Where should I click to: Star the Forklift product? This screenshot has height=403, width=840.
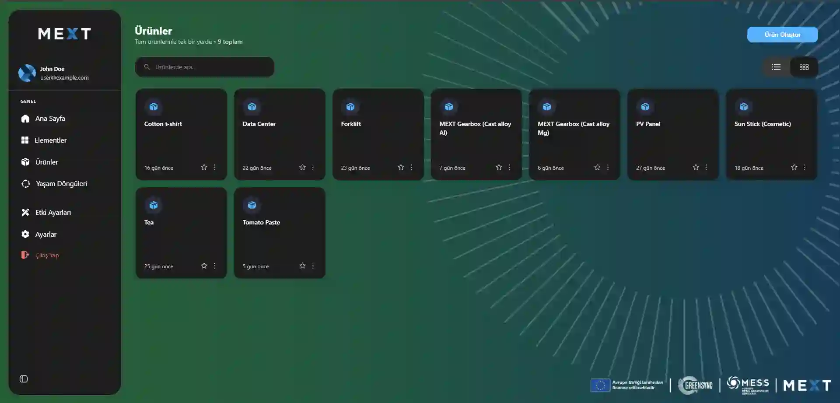coord(401,167)
